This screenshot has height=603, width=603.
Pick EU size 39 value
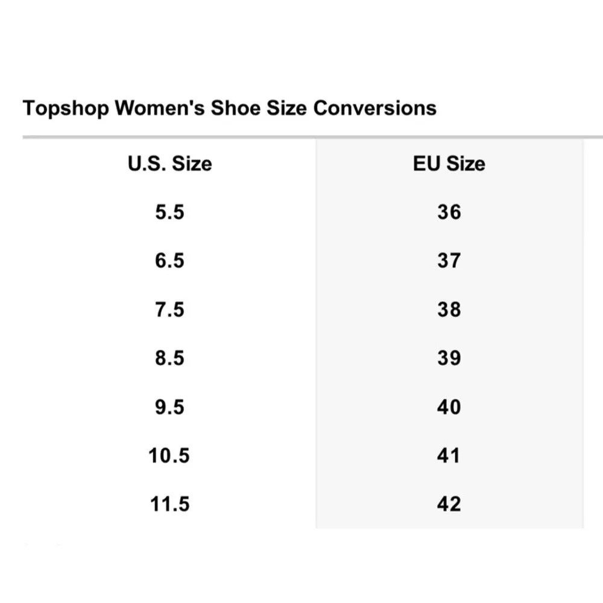[x=449, y=358]
